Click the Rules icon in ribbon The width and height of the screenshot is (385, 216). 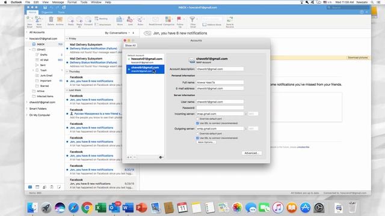[140, 20]
